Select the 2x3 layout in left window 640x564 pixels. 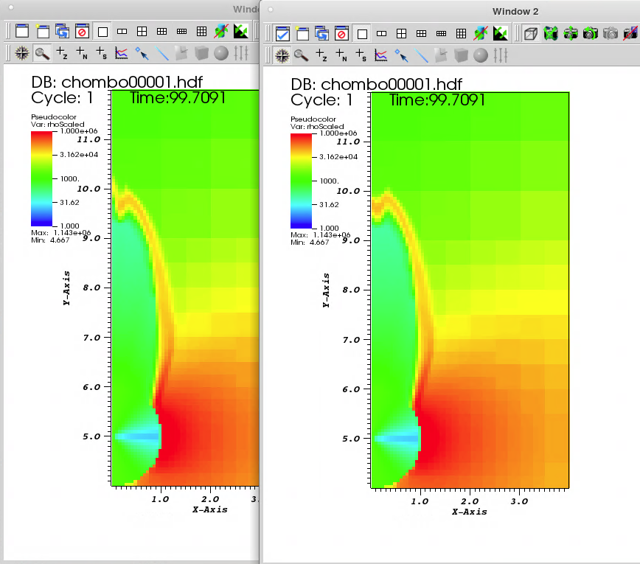click(x=161, y=31)
